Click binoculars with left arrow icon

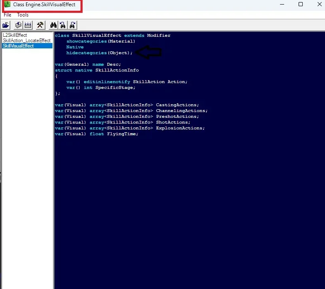point(63,25)
